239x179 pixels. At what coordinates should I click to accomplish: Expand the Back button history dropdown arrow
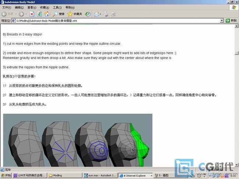tap(16, 14)
